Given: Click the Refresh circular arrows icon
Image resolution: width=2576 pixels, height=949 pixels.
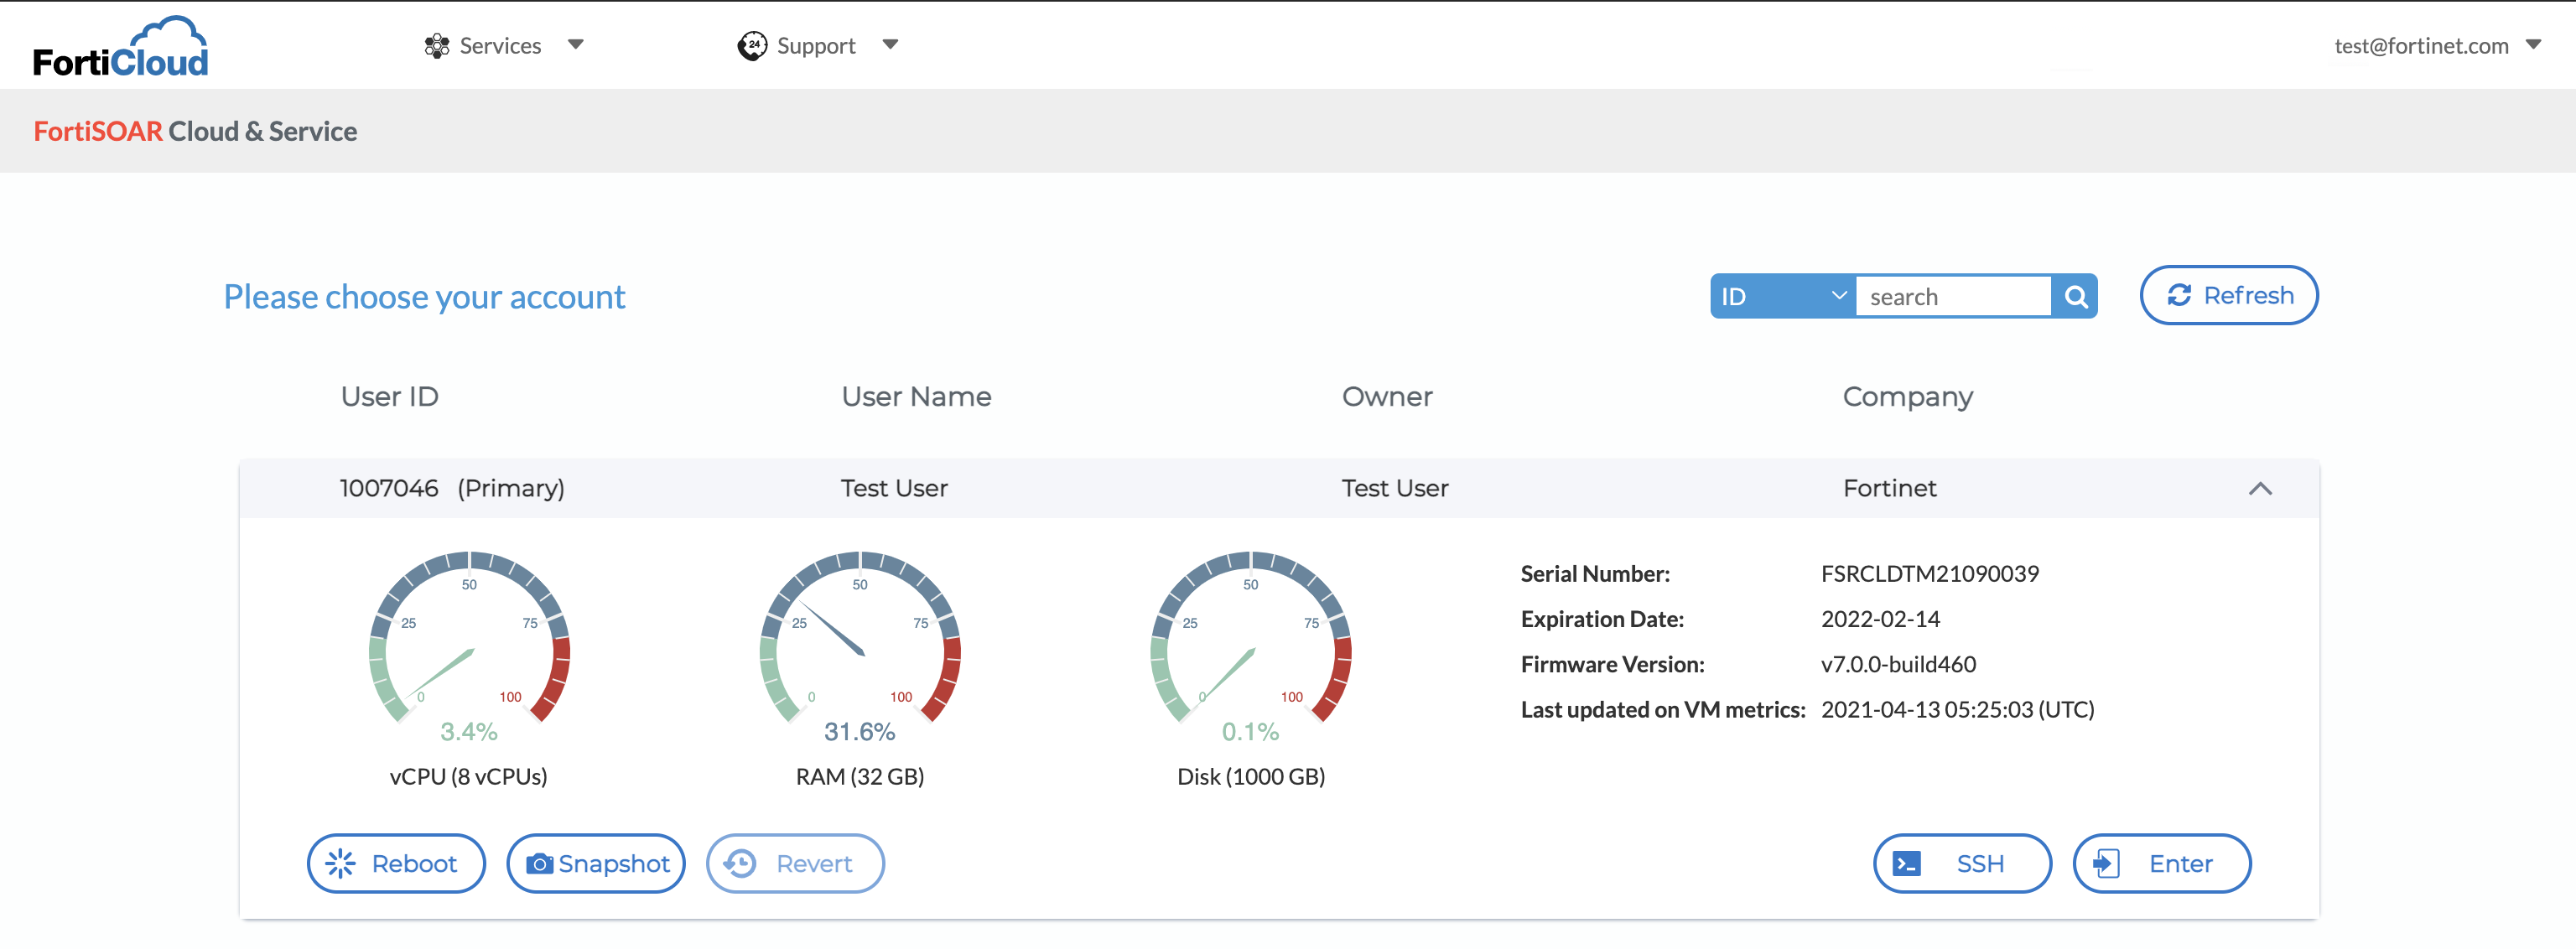Looking at the screenshot, I should pyautogui.click(x=2180, y=295).
